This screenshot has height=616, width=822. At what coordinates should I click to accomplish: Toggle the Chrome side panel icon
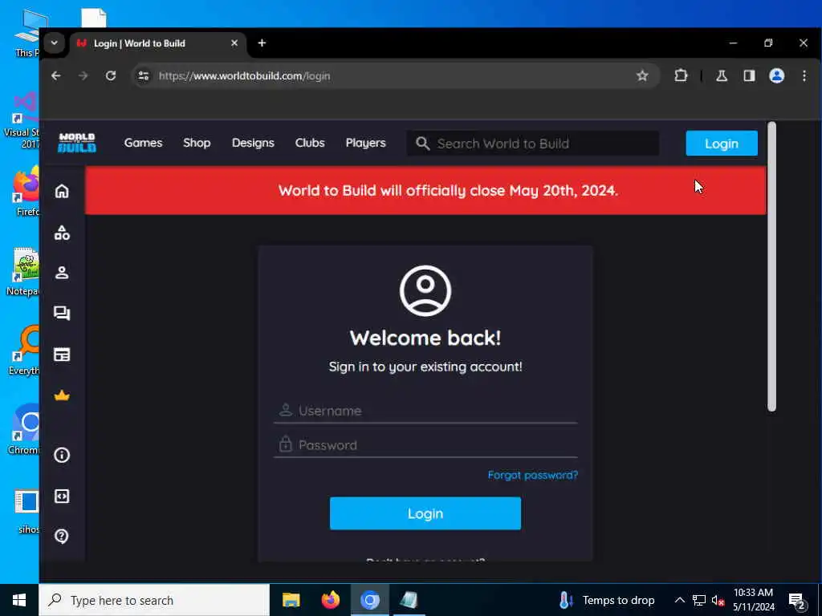(749, 76)
